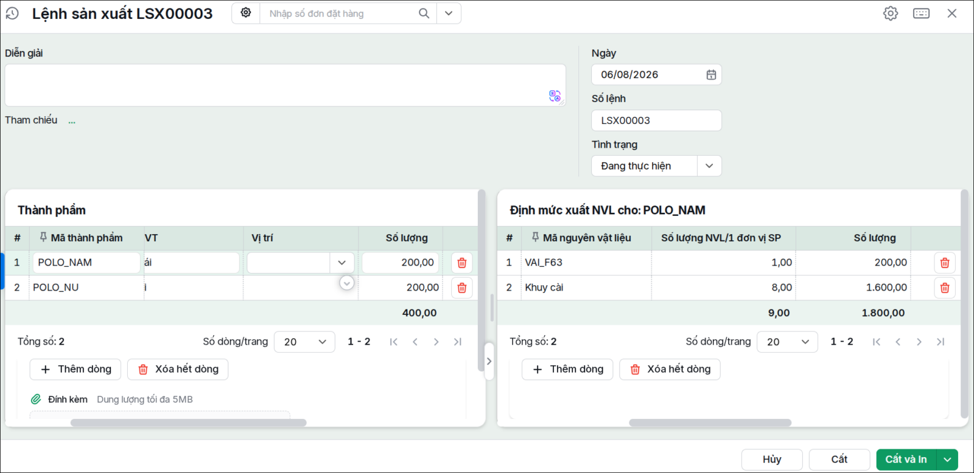Select the Khuy cài material cell
This screenshot has height=473, width=974.
(586, 288)
